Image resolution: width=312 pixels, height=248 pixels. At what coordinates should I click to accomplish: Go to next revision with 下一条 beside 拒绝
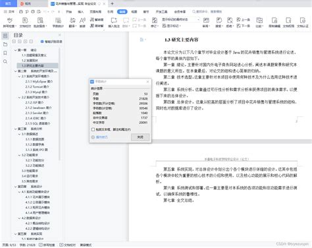tap(243, 26)
